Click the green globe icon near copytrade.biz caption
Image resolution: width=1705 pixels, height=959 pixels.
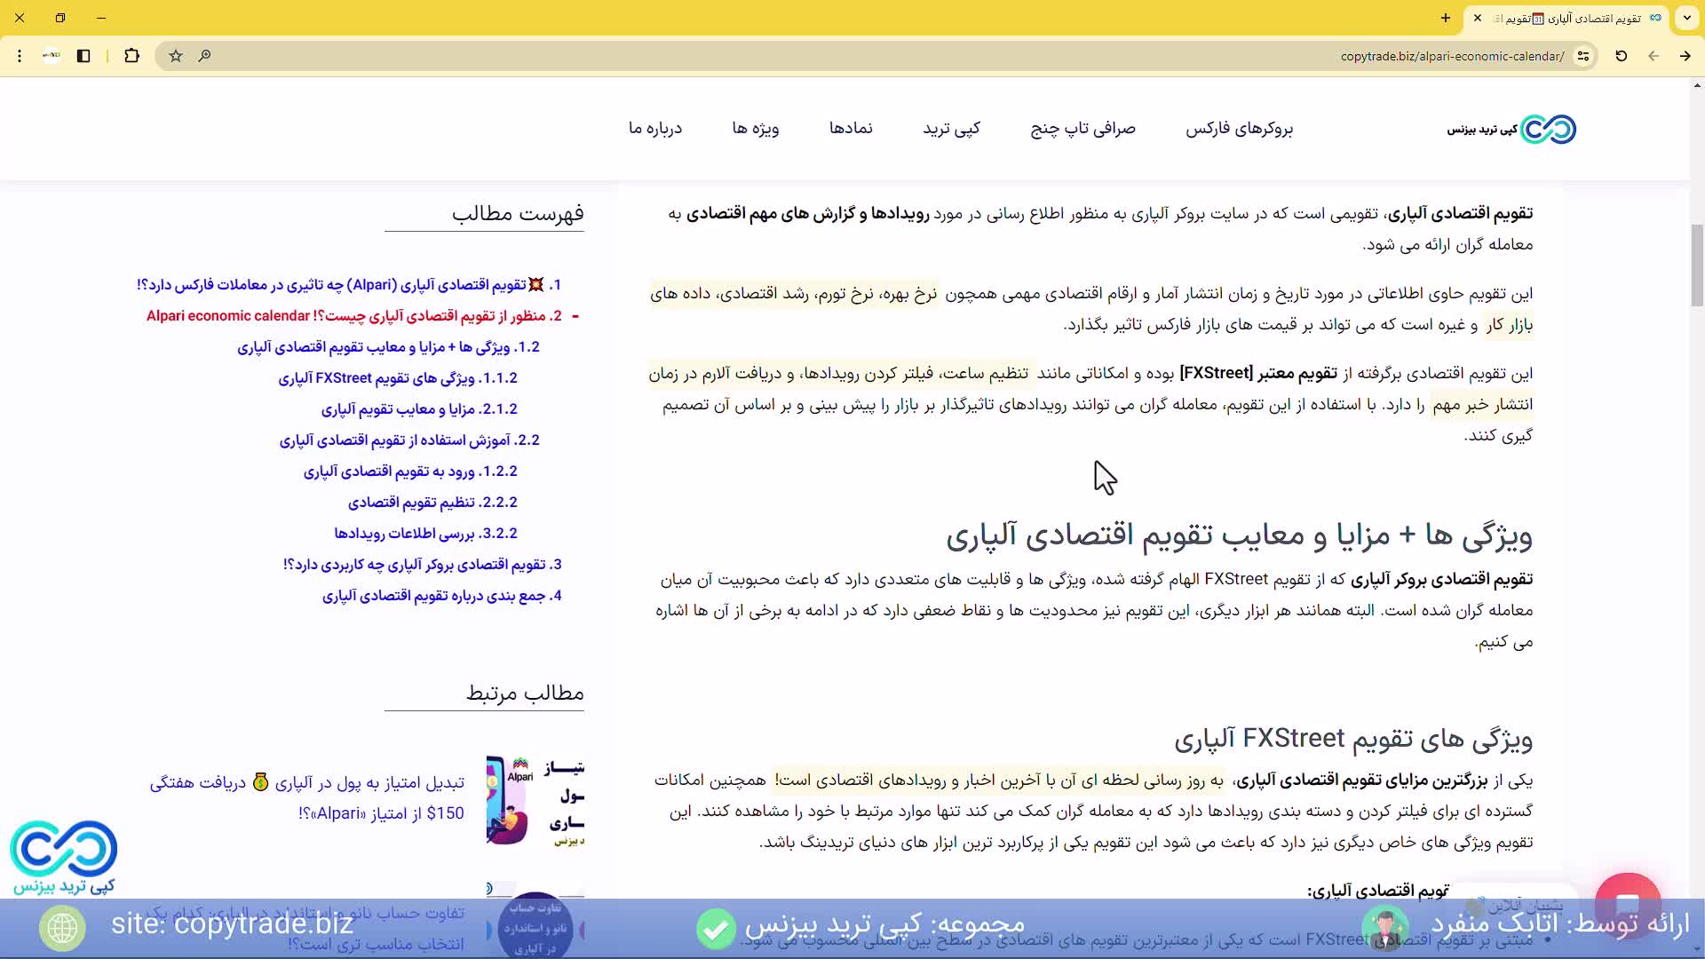(x=60, y=928)
